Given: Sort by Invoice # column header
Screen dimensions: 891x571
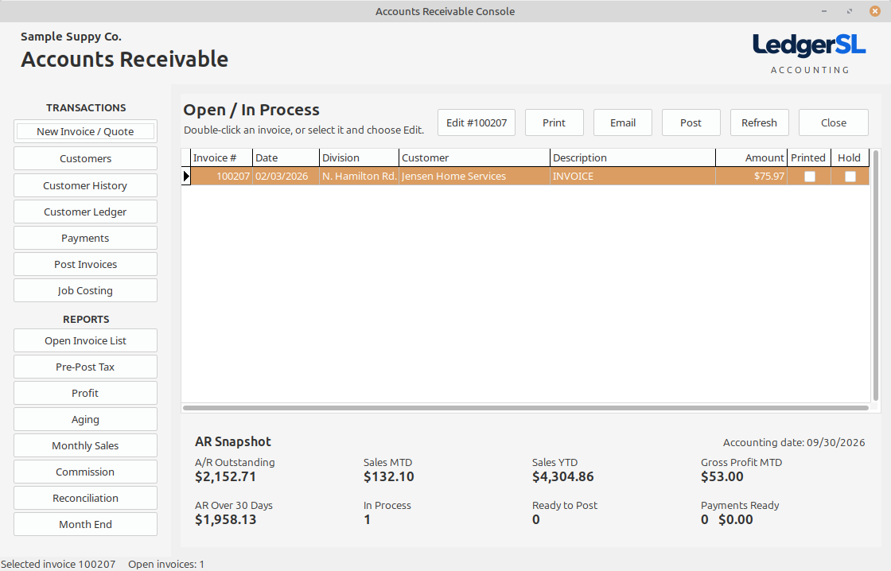Looking at the screenshot, I should coord(222,158).
